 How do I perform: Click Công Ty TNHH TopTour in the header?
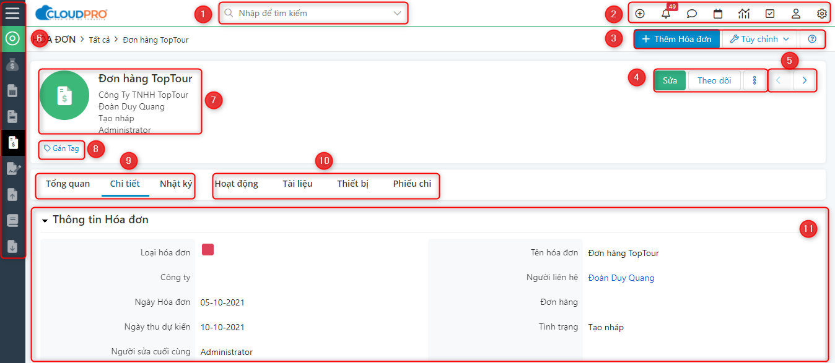pyautogui.click(x=143, y=95)
